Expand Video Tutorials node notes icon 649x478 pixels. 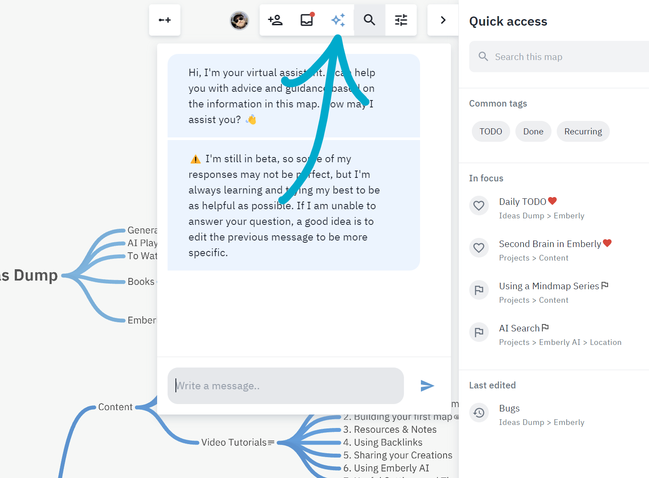[271, 443]
